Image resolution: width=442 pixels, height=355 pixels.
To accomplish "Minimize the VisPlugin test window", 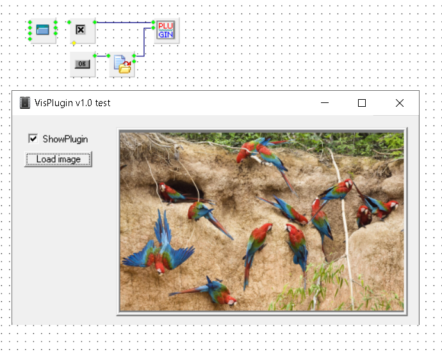I will pyautogui.click(x=325, y=103).
